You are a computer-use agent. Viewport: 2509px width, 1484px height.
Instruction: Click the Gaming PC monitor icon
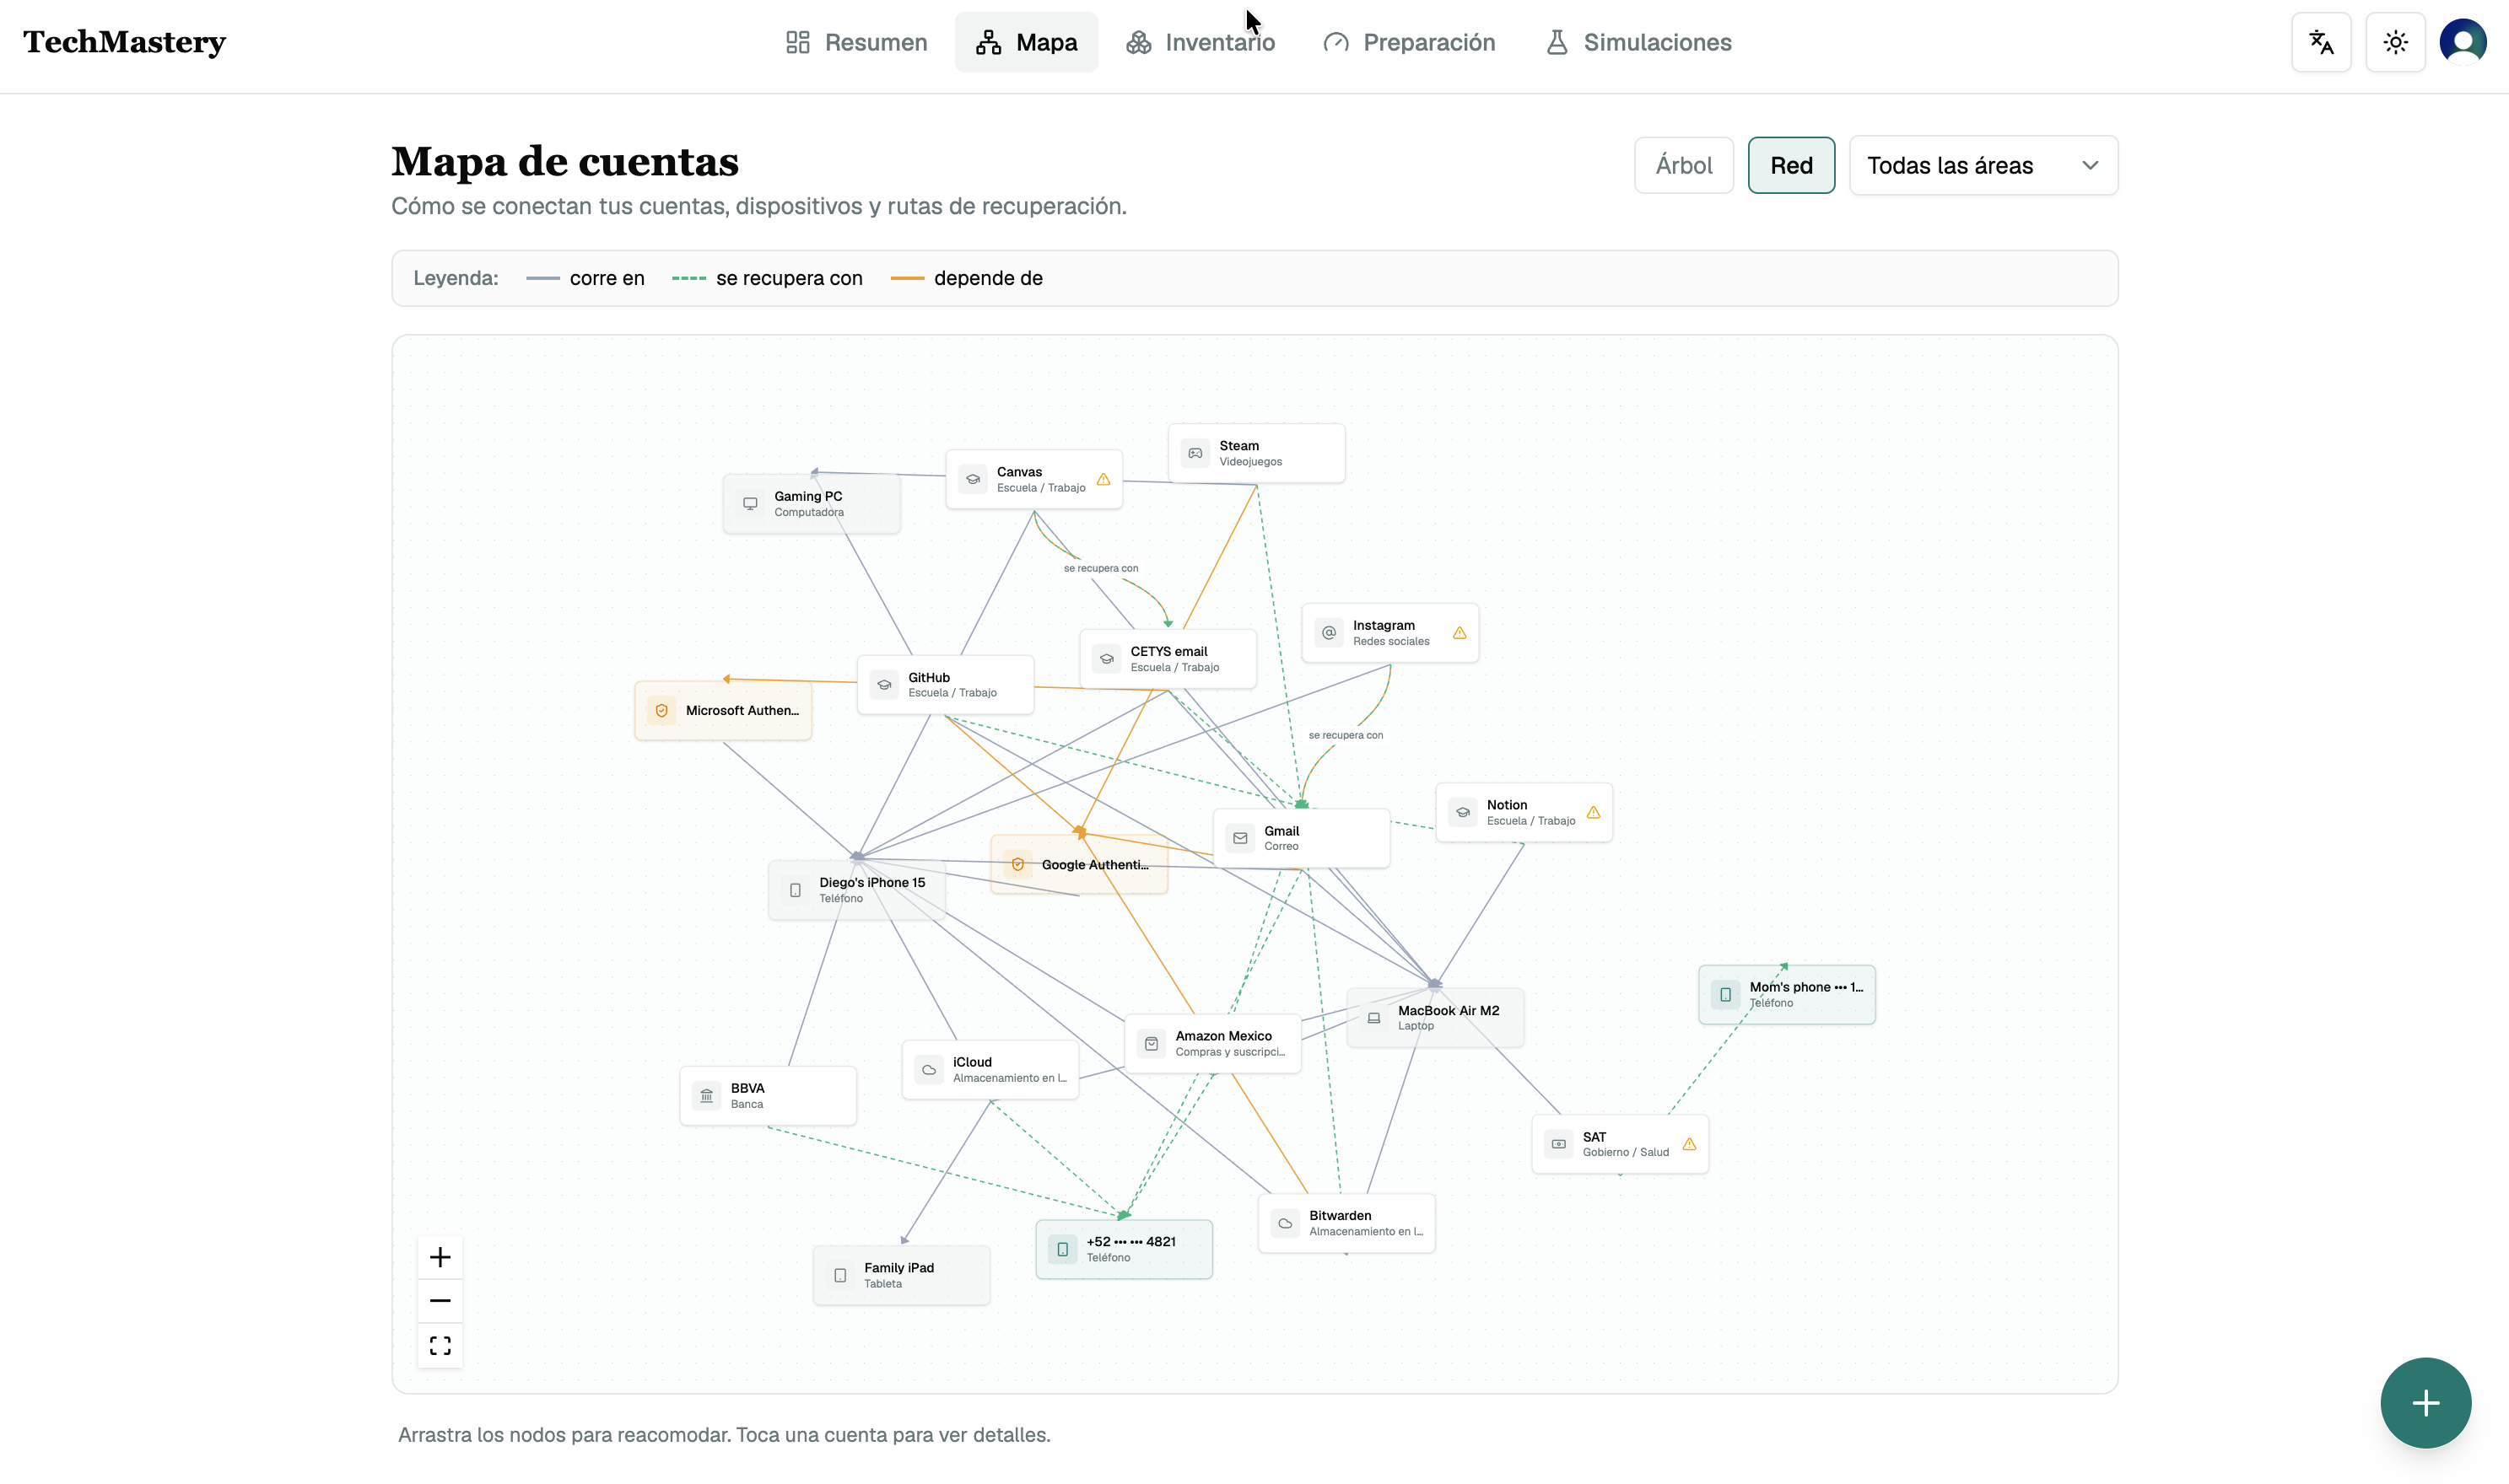(x=750, y=504)
